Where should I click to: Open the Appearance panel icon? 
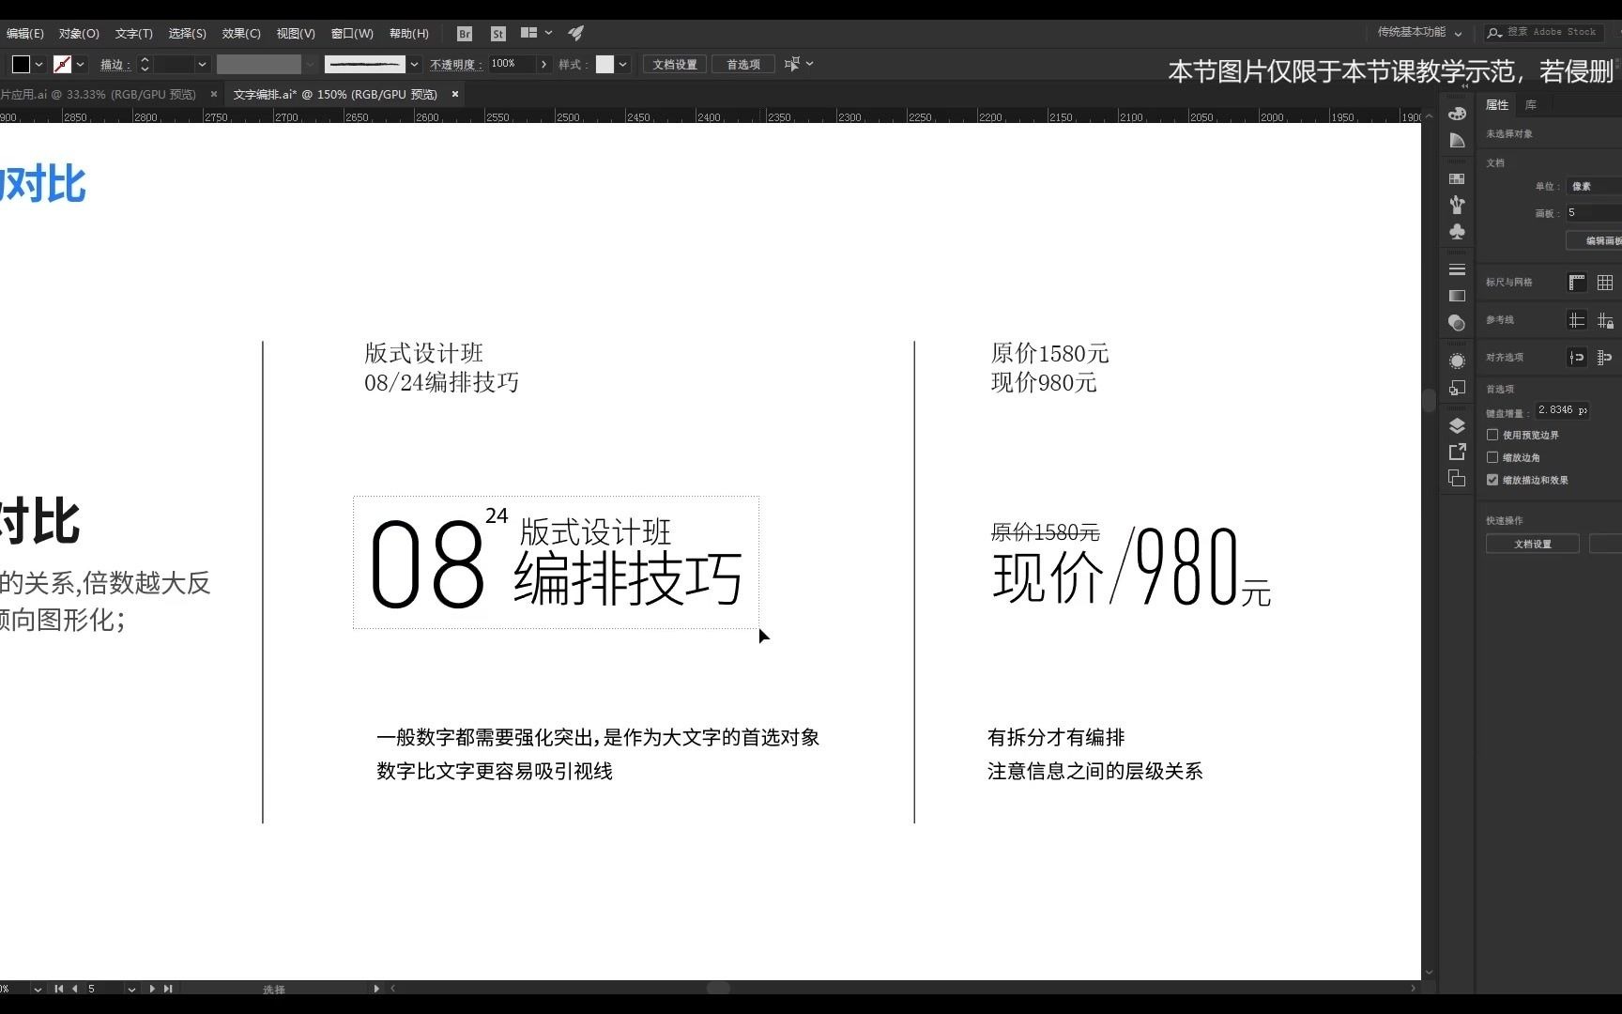click(1457, 361)
